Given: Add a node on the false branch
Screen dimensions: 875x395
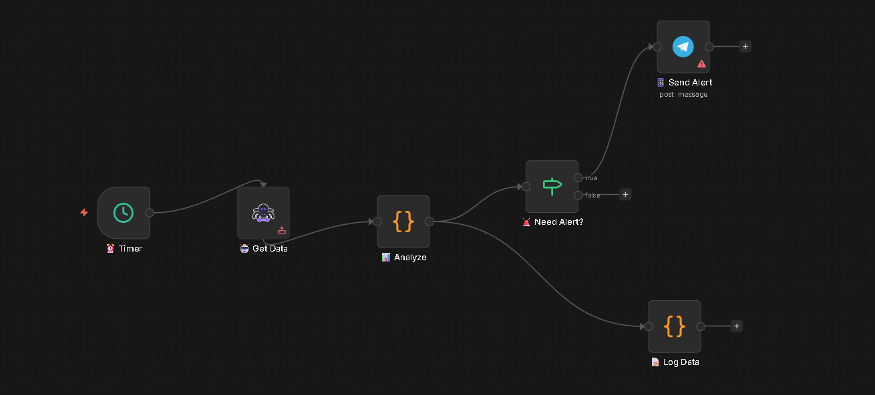Looking at the screenshot, I should pyautogui.click(x=625, y=194).
